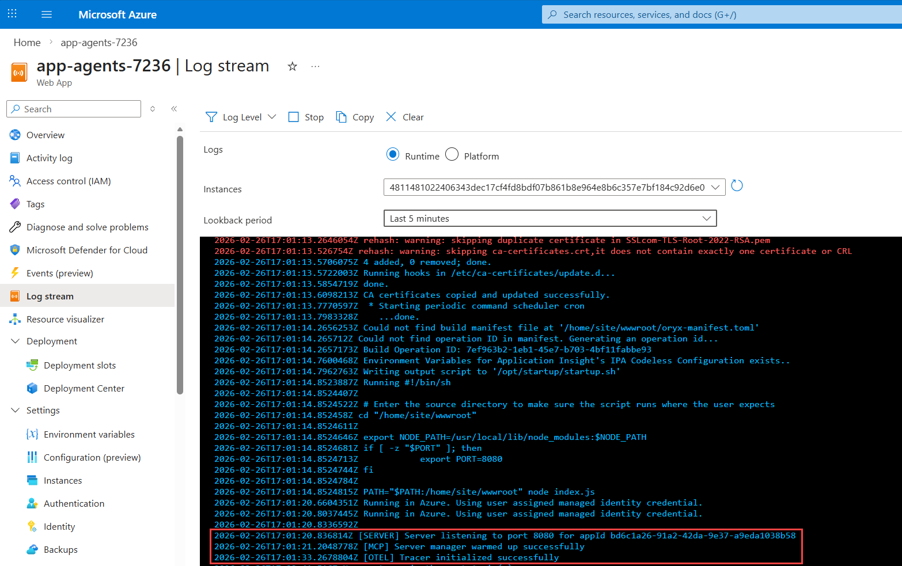Collapse the Deployment section
The height and width of the screenshot is (566, 902).
(16, 341)
